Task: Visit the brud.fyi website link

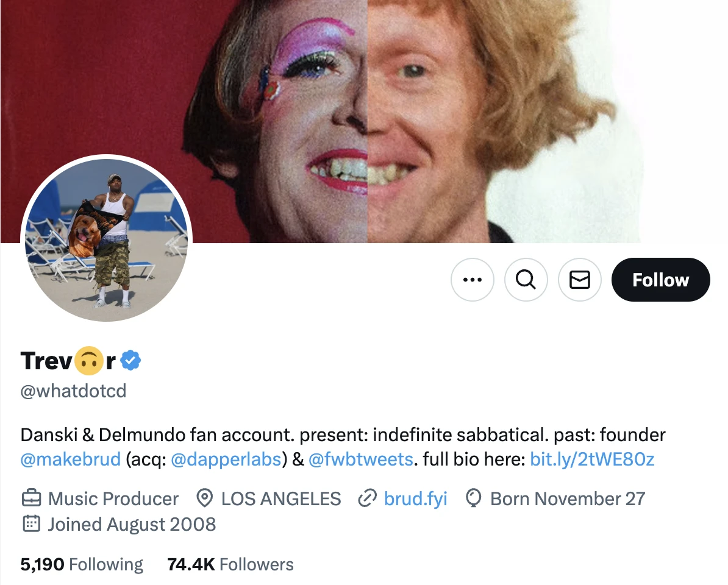Action: pos(415,498)
